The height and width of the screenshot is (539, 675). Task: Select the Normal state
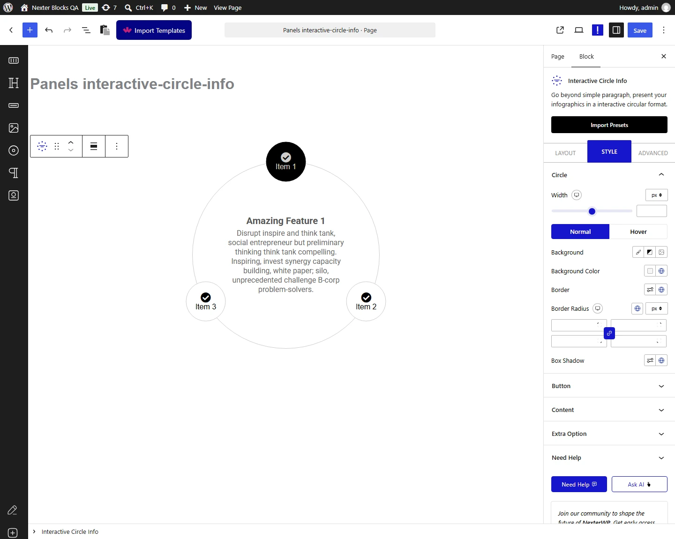pos(580,232)
